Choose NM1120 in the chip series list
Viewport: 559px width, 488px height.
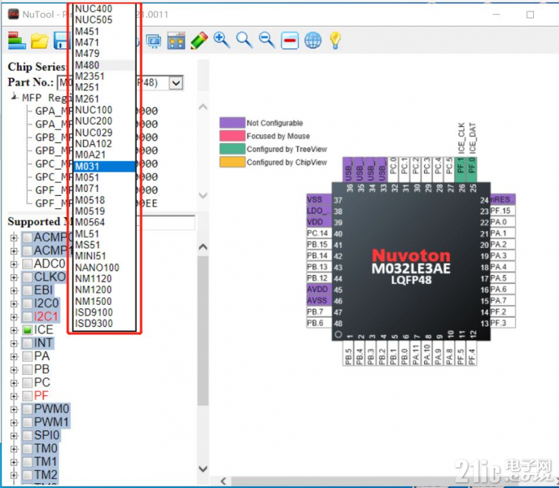coord(104,279)
